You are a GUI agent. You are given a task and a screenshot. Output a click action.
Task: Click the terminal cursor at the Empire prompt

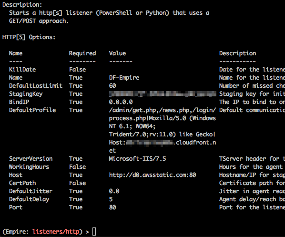click(94, 232)
